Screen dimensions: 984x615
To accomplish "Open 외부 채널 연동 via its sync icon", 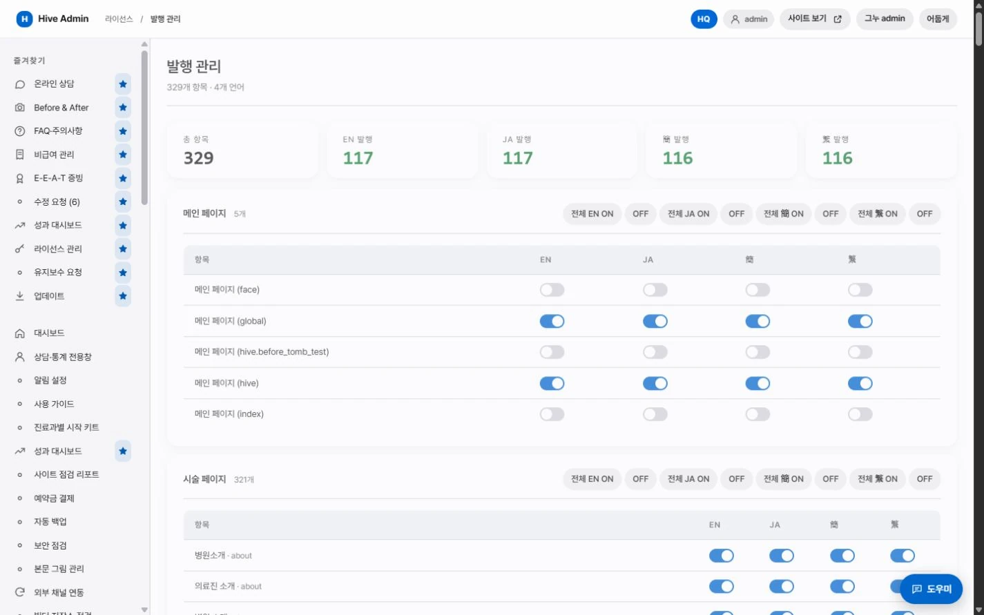I will point(20,592).
